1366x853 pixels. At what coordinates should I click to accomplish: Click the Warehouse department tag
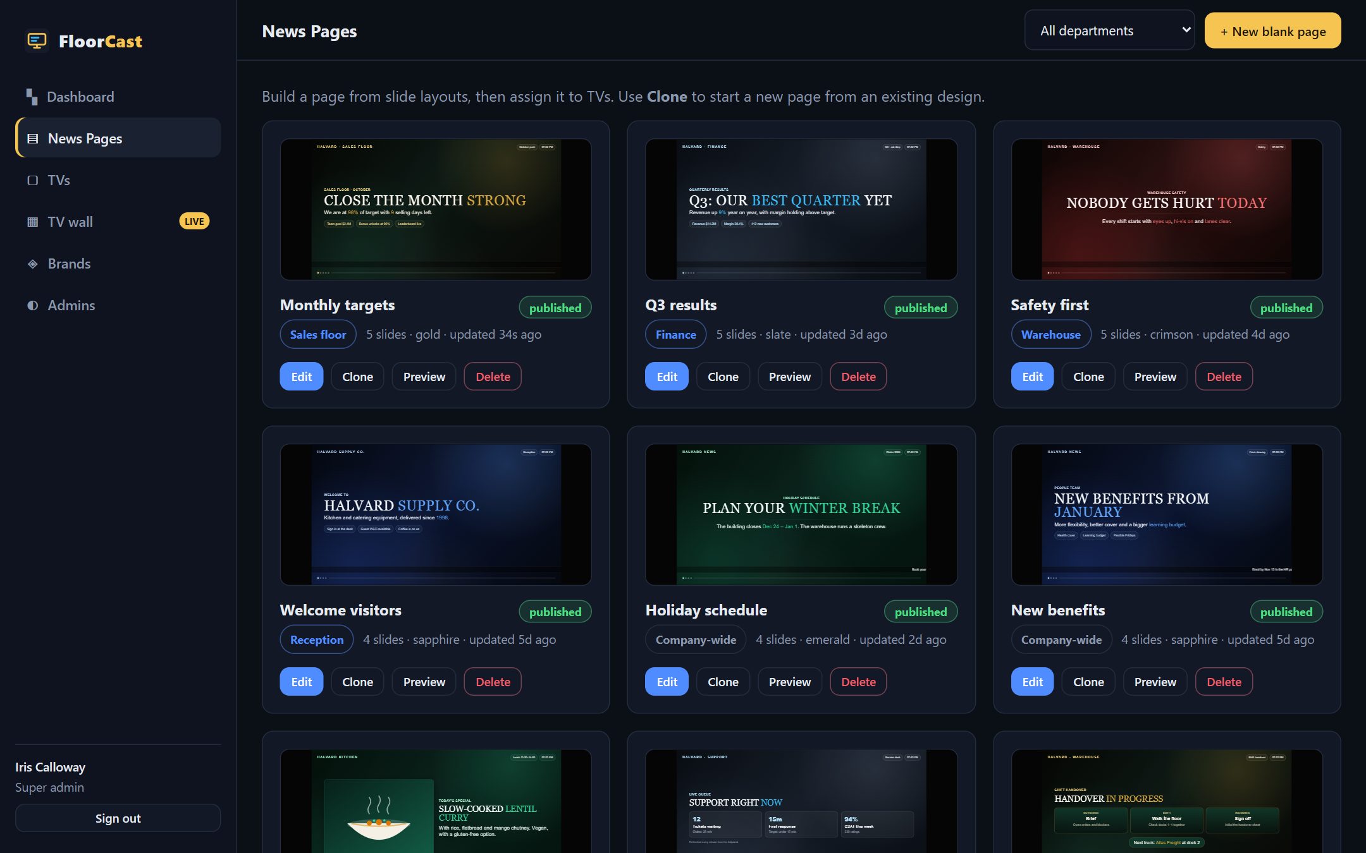tap(1050, 334)
